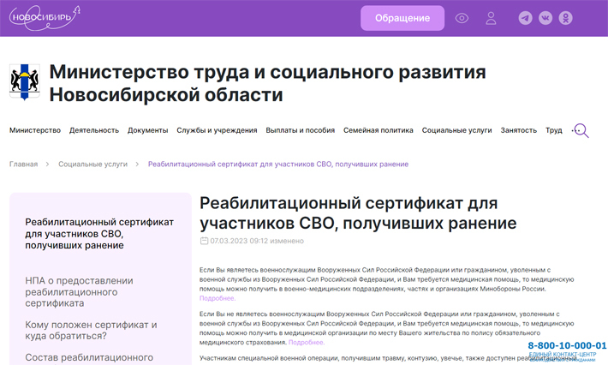This screenshot has width=608, height=365.
Task: Open the VK social page icon
Action: pos(545,18)
